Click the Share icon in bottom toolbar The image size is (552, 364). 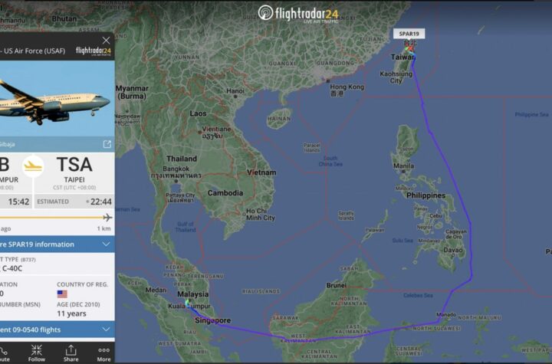71,353
